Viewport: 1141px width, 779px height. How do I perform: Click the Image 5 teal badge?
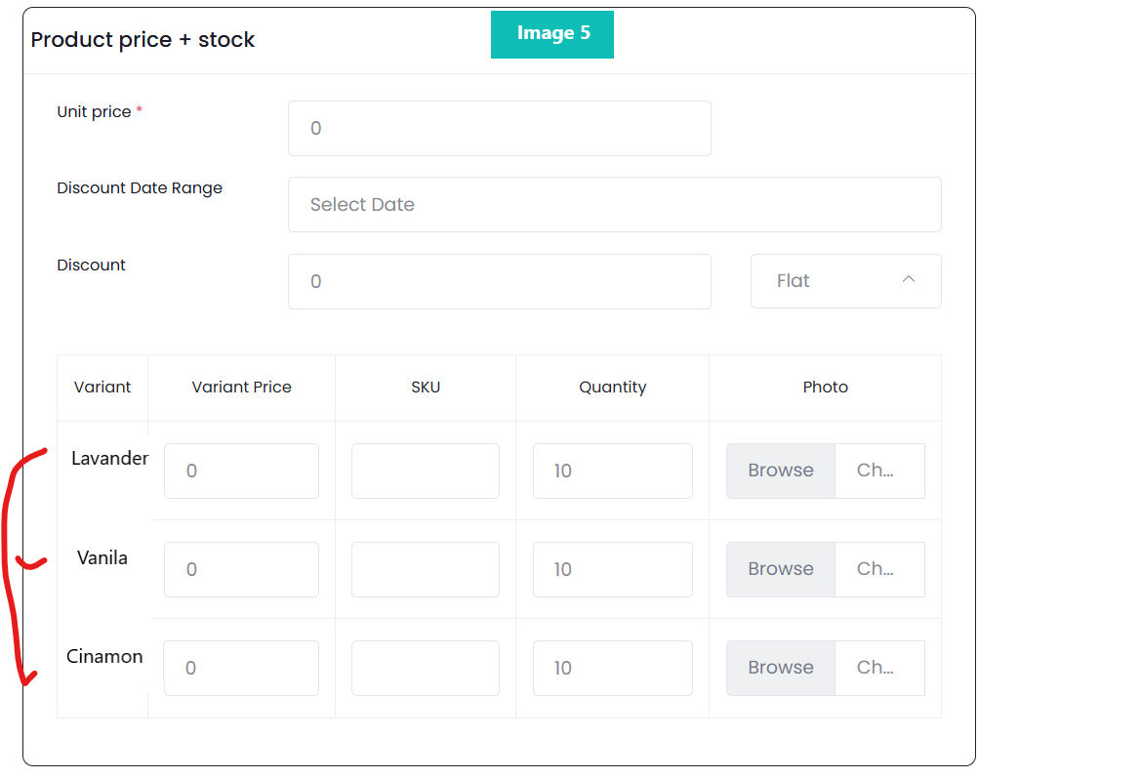[552, 34]
